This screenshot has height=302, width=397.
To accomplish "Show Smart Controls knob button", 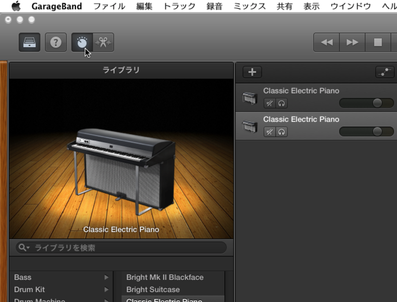I will [82, 43].
